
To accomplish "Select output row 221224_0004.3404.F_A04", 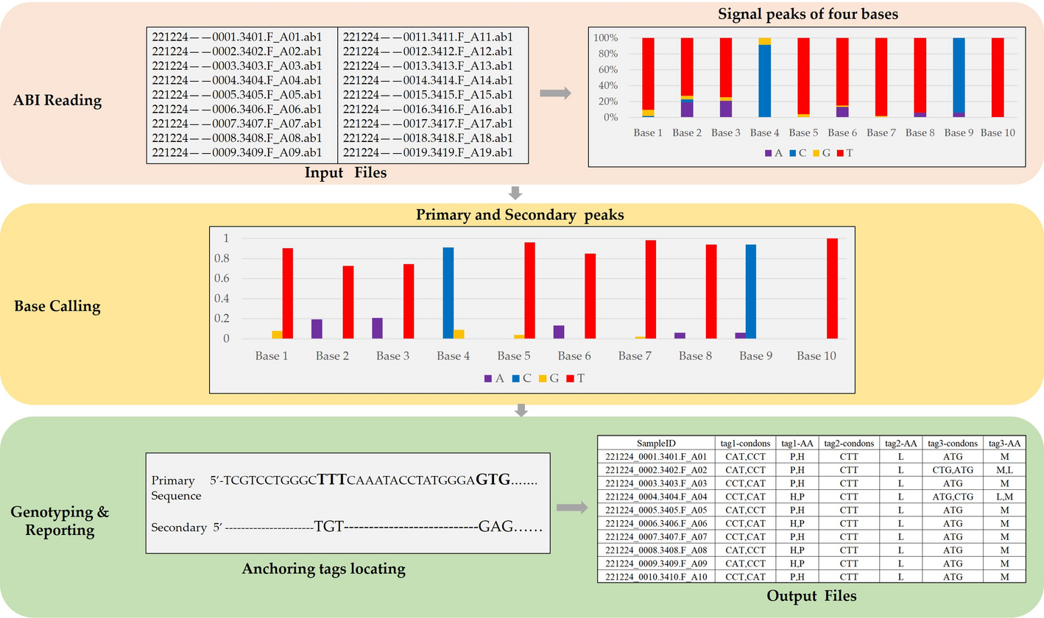I will coord(656,498).
